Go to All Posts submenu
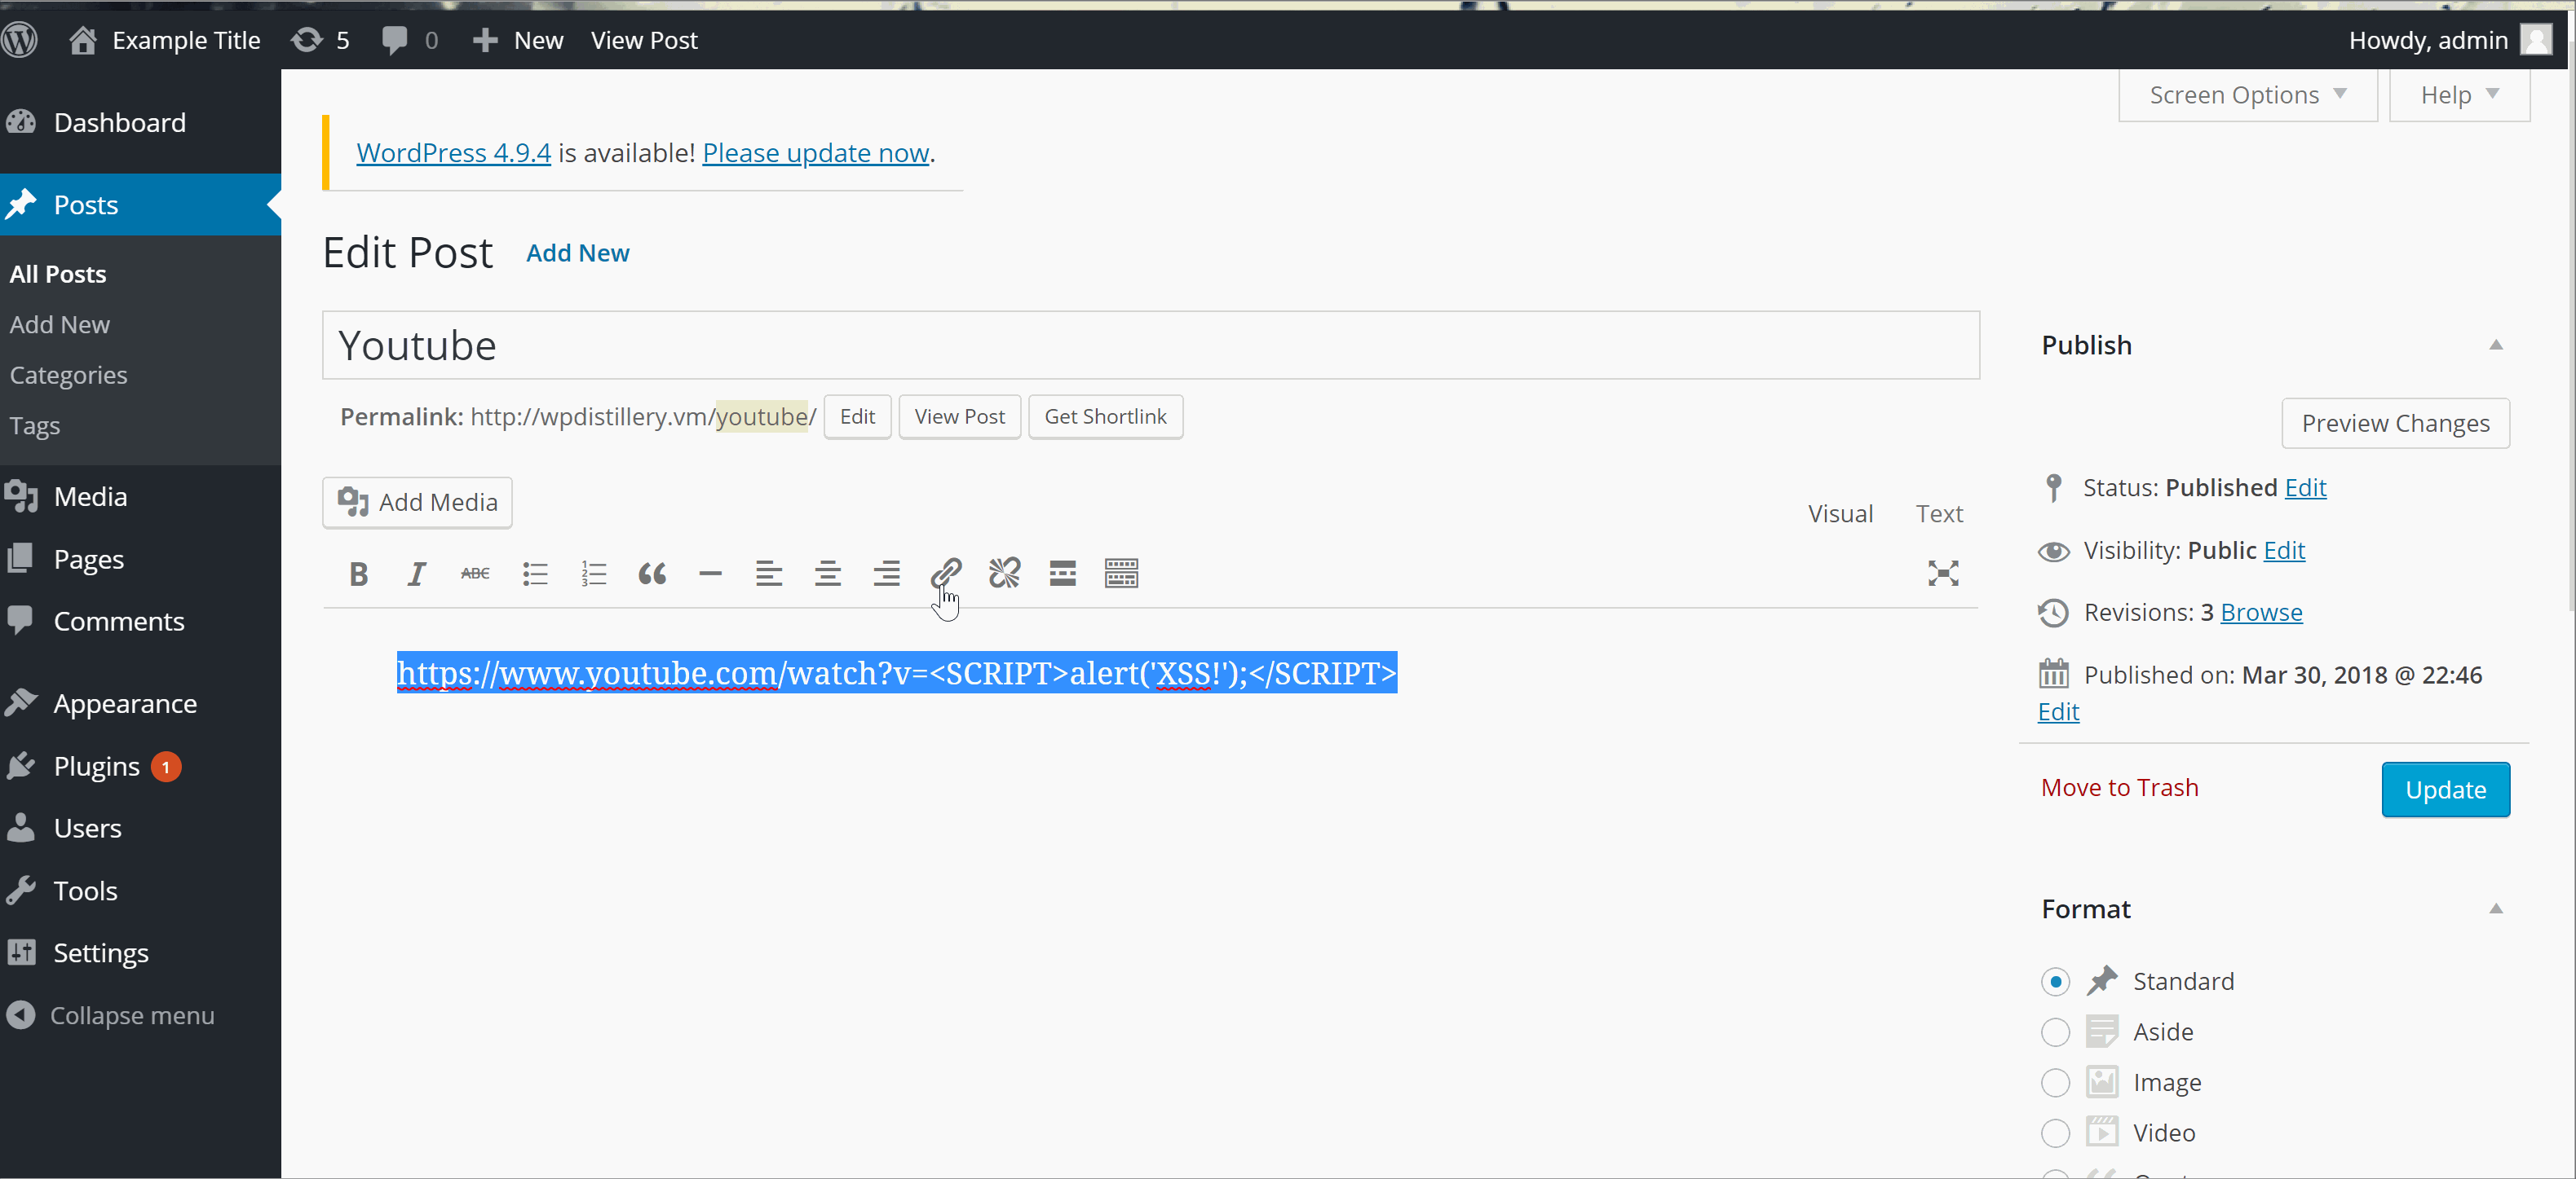2576x1179 pixels. click(58, 275)
